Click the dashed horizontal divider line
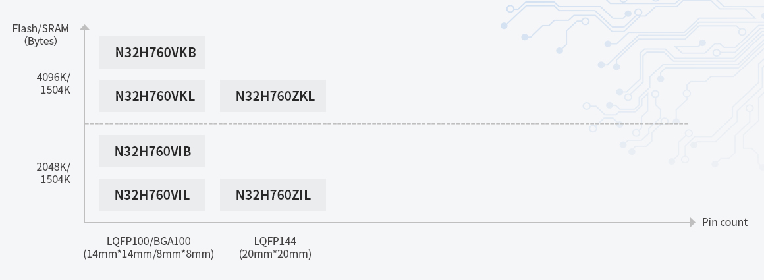The height and width of the screenshot is (280, 764). (395, 124)
